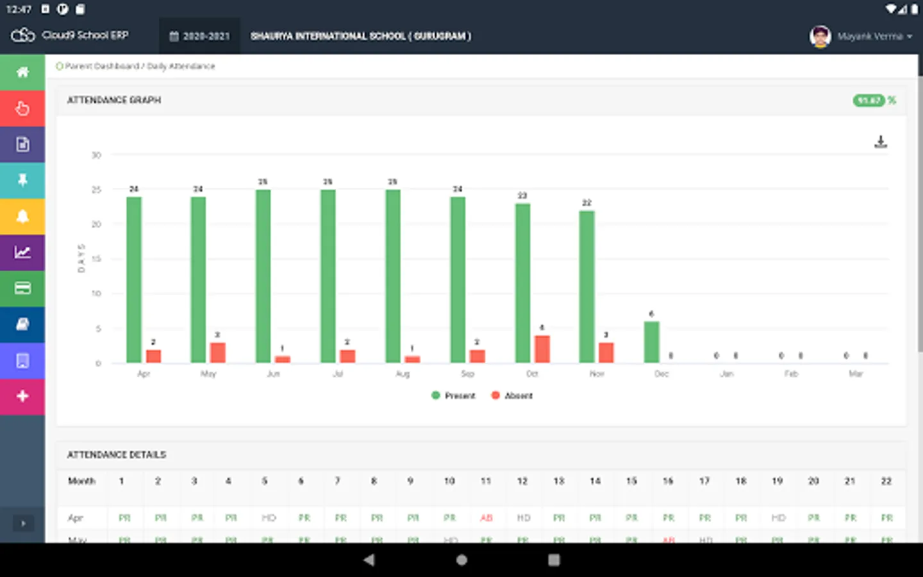Click the ATTENDANCE GRAPH heading
Image resolution: width=923 pixels, height=577 pixels.
(x=114, y=100)
